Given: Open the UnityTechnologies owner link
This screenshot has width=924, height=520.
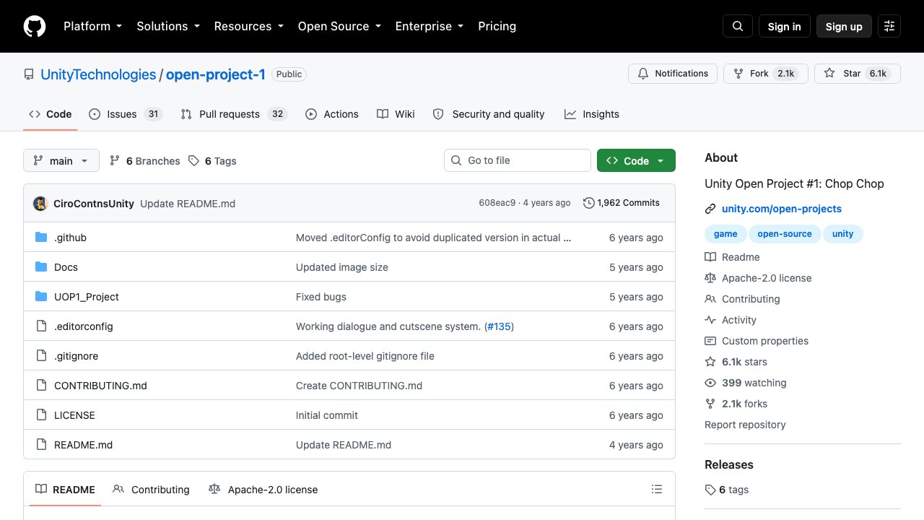Looking at the screenshot, I should (98, 74).
